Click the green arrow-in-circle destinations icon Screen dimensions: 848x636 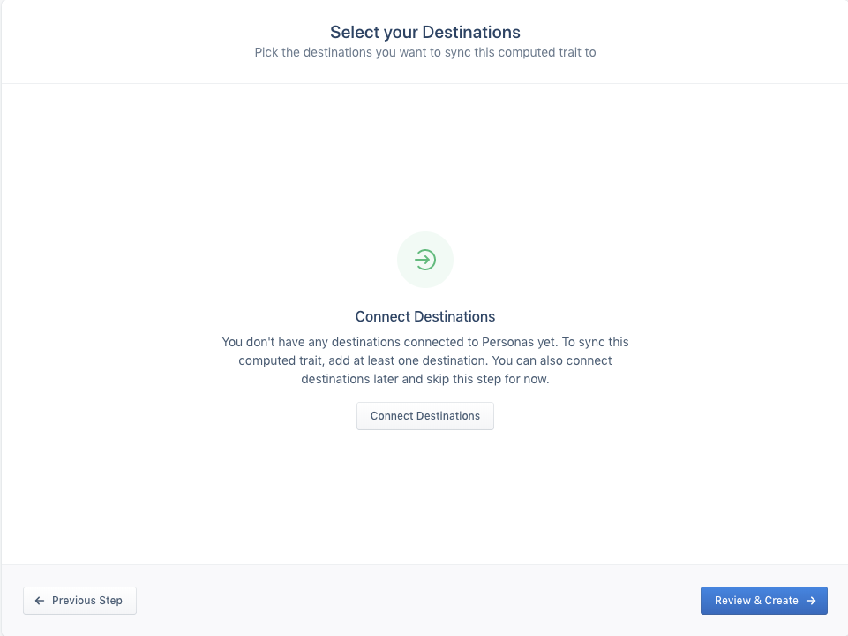pyautogui.click(x=425, y=260)
